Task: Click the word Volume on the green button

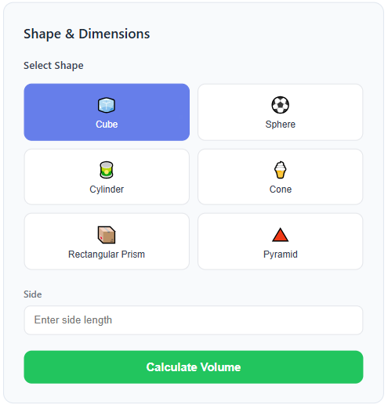Action: (220, 367)
